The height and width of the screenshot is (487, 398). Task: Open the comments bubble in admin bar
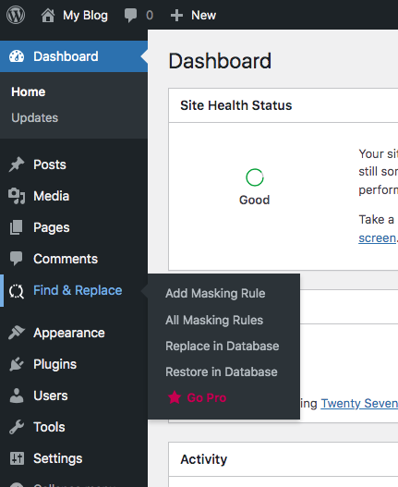click(x=130, y=15)
